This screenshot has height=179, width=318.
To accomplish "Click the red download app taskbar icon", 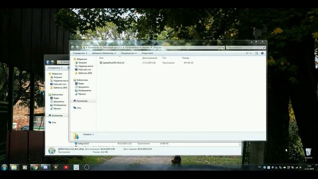I will pos(66,168).
